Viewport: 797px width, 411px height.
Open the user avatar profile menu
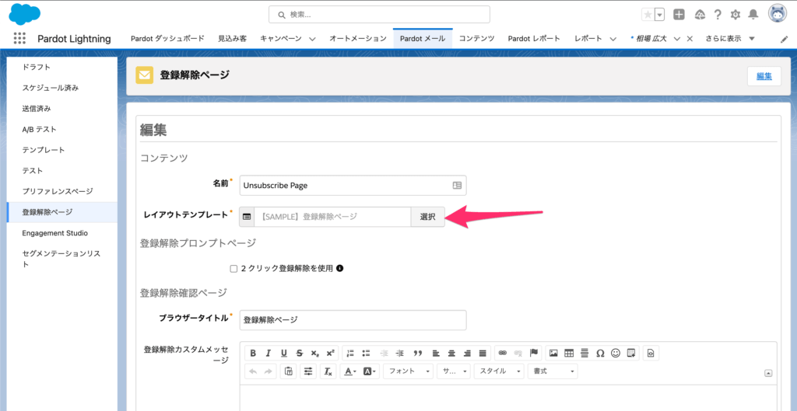click(778, 14)
